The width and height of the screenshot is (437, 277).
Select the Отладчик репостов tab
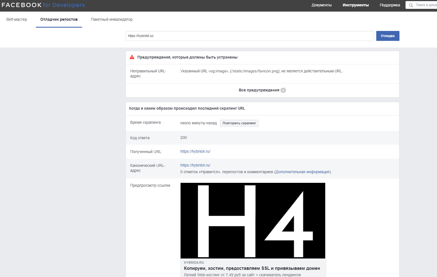(x=59, y=19)
